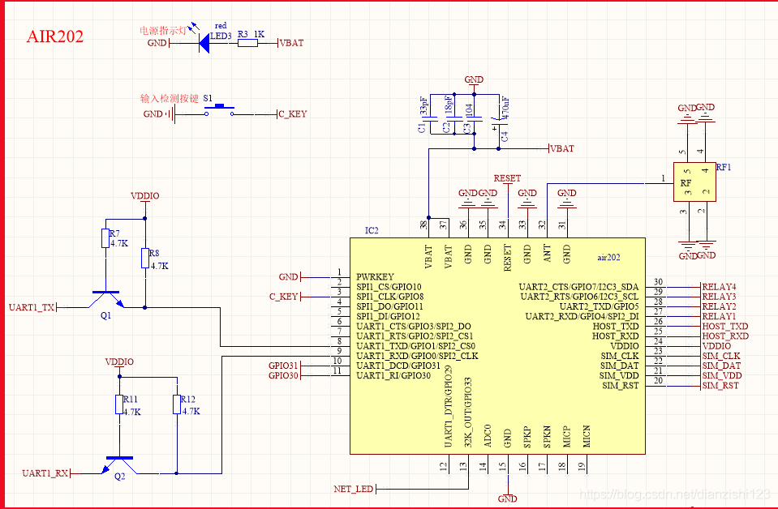Select the UART2_RXD/GPIO4/SPI2_DI pin name
Image resolution: width=778 pixels, height=509 pixels.
(x=582, y=316)
